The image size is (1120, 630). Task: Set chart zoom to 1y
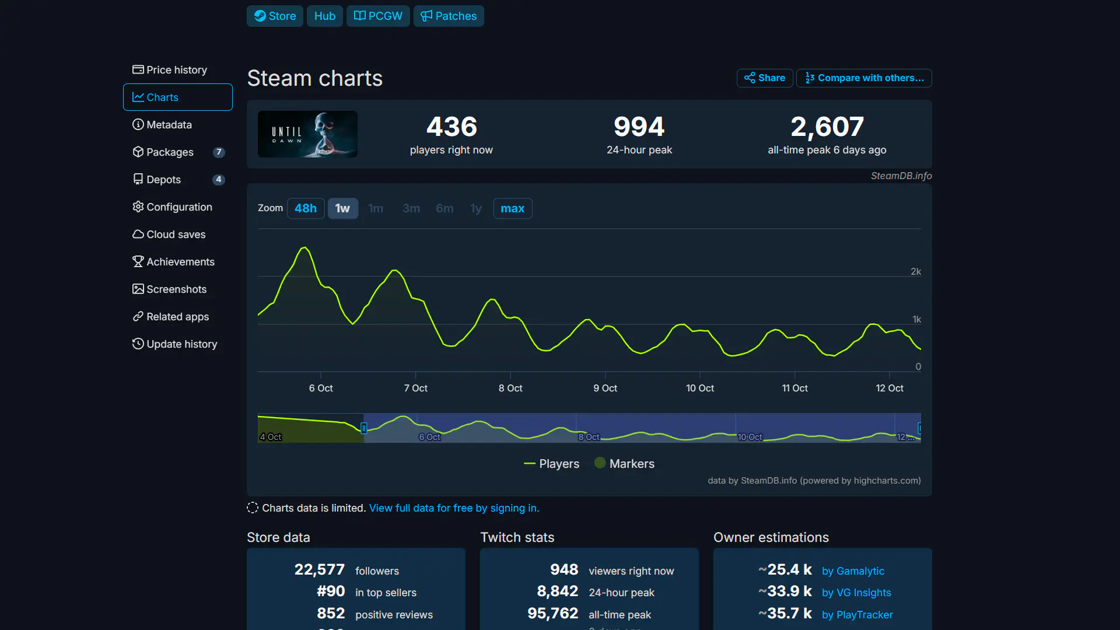[x=476, y=208]
